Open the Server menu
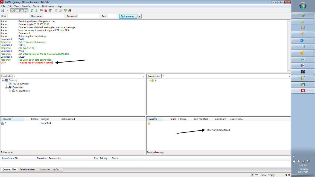Screen dimensions: 315x177 point(36,6)
